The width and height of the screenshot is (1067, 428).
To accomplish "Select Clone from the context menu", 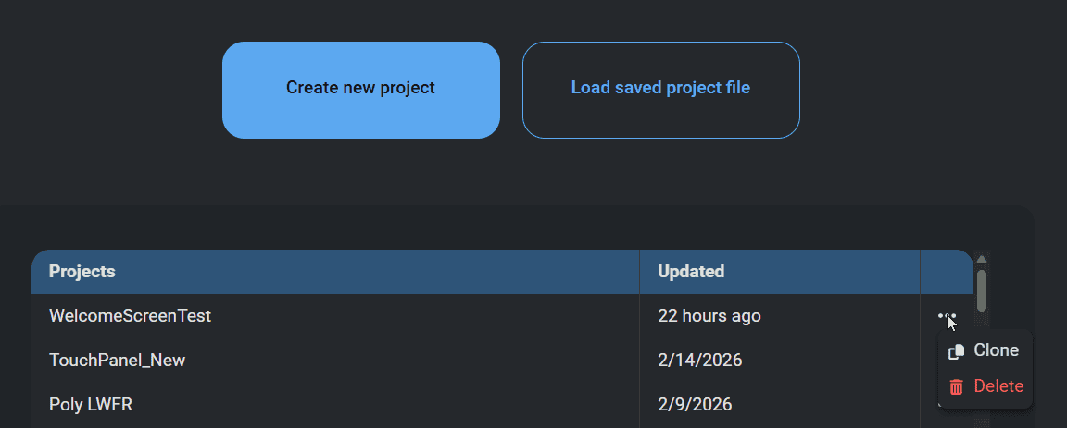I will 996,350.
